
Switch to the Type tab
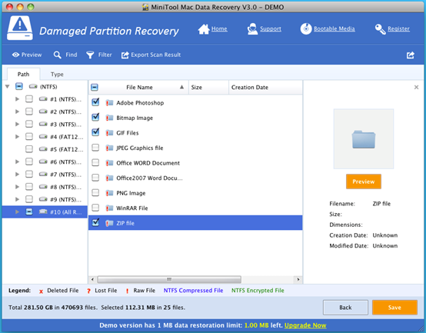(x=57, y=74)
